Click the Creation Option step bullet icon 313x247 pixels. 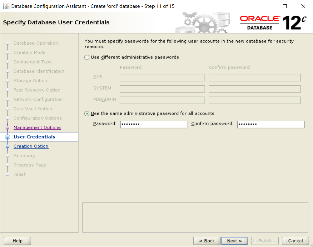click(x=7, y=146)
